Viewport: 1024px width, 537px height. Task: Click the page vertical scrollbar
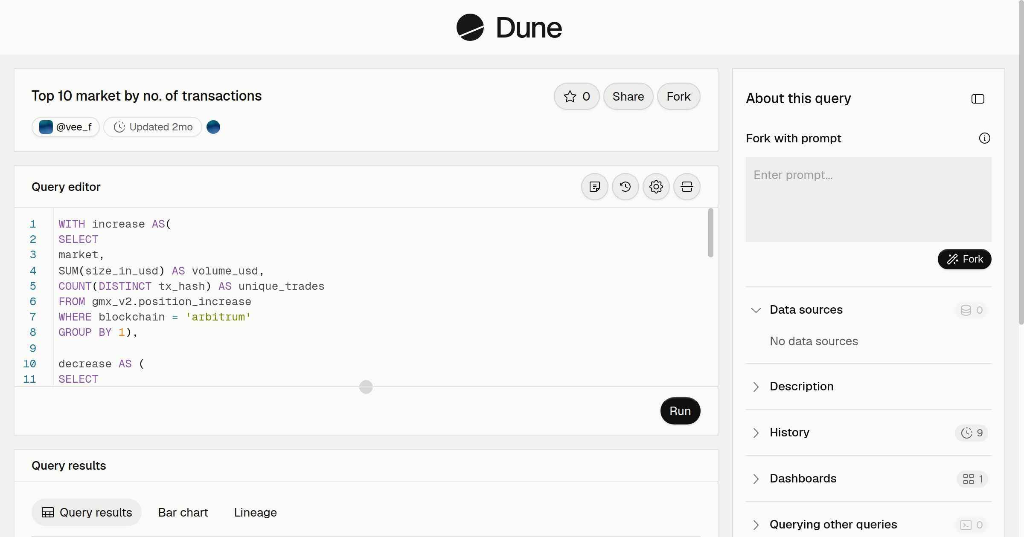point(1021,162)
